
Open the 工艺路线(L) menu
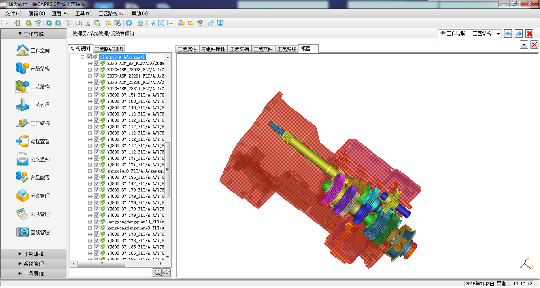(111, 13)
